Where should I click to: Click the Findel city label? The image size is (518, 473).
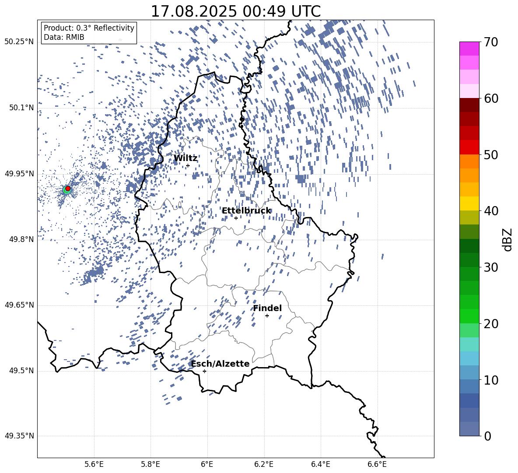(x=267, y=308)
